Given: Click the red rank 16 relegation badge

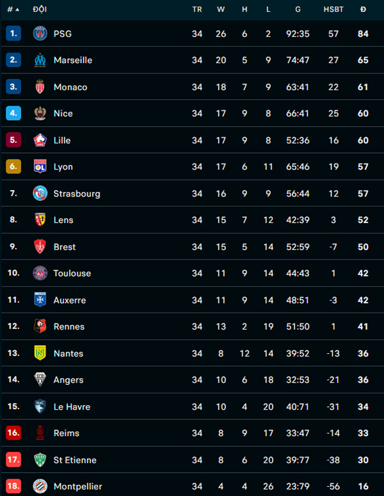Looking at the screenshot, I should pos(14,432).
